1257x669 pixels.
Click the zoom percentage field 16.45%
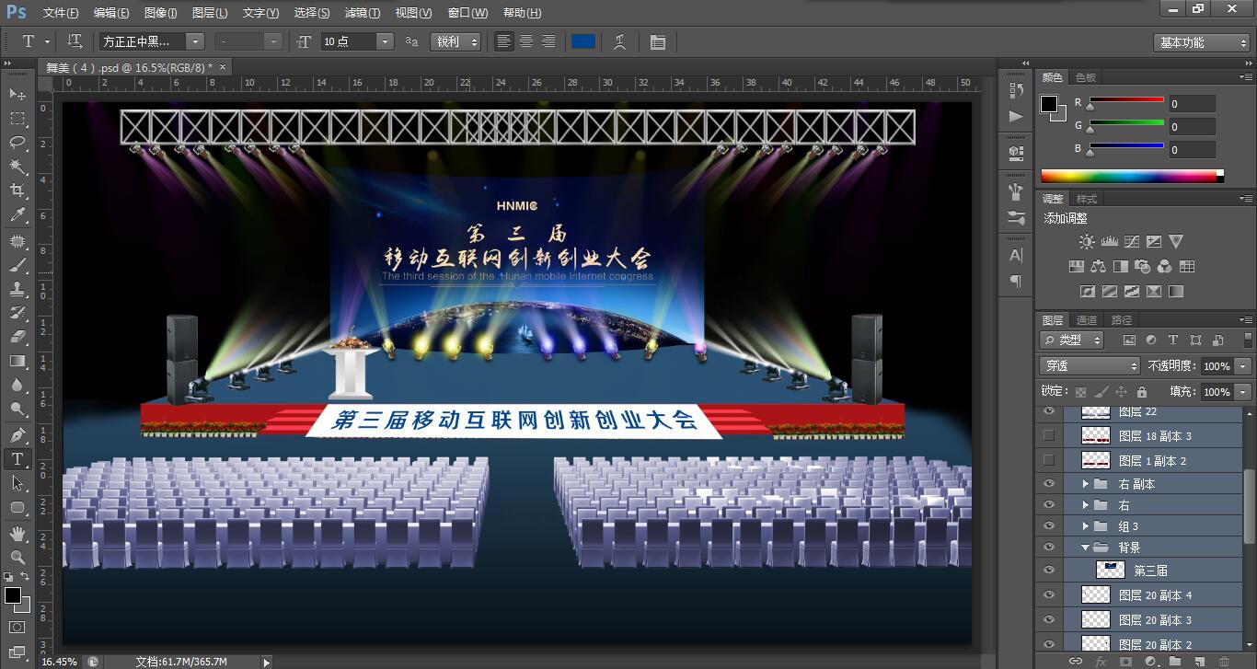point(60,662)
